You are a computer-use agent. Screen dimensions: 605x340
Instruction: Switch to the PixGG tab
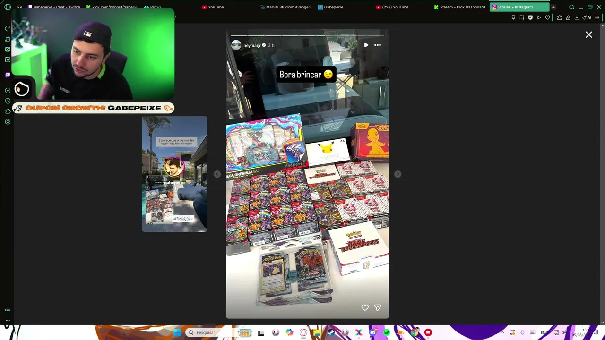tap(153, 7)
